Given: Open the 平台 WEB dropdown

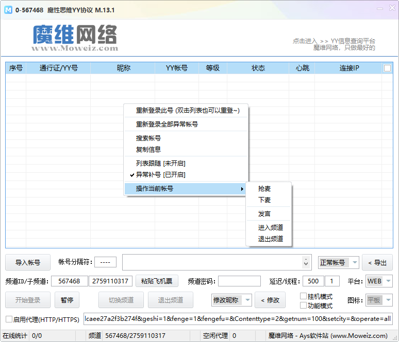Looking at the screenshot, I should pos(379,281).
